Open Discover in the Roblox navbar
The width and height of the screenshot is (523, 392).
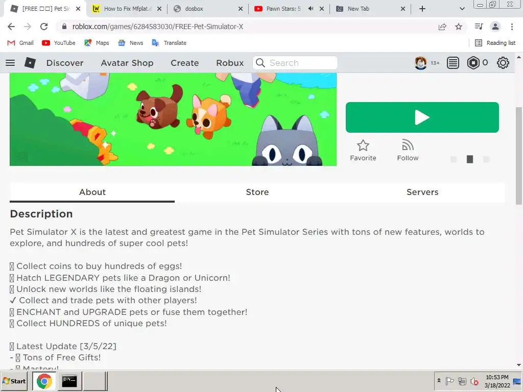tap(65, 63)
